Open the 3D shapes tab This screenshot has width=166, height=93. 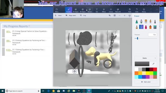(x=83, y=10)
